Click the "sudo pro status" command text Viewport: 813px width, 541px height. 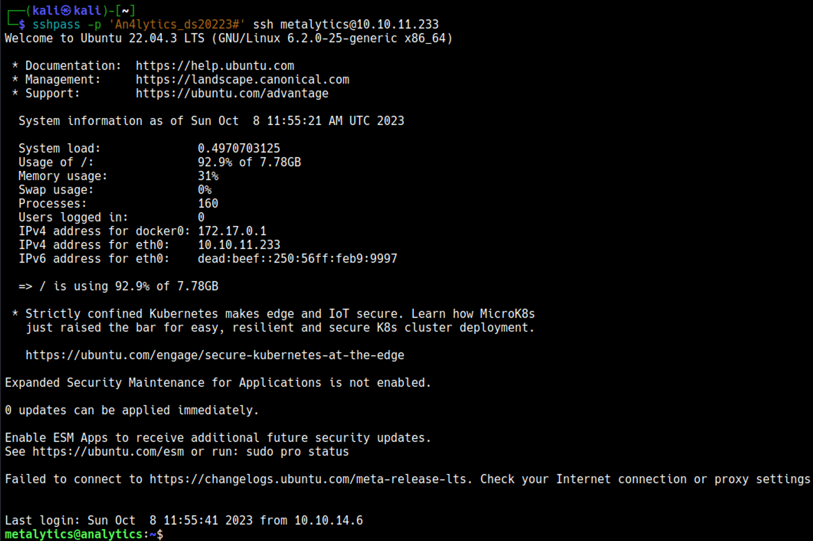click(297, 452)
